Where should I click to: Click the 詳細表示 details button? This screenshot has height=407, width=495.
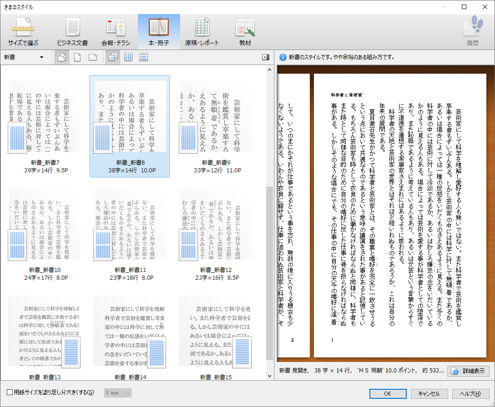tap(469, 371)
